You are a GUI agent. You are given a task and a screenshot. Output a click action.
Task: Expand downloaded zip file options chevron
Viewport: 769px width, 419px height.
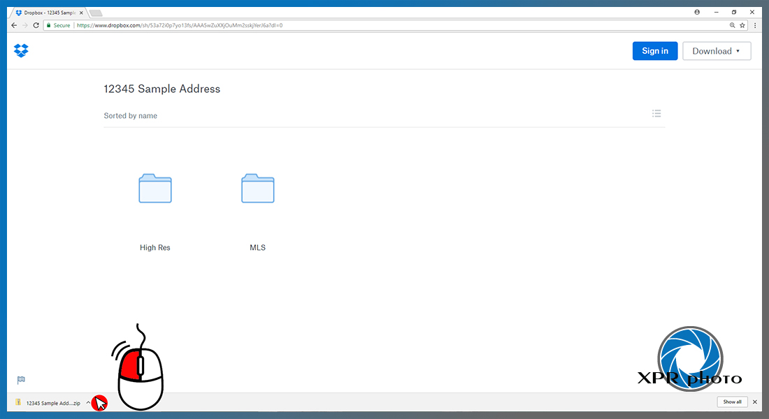tap(88, 403)
